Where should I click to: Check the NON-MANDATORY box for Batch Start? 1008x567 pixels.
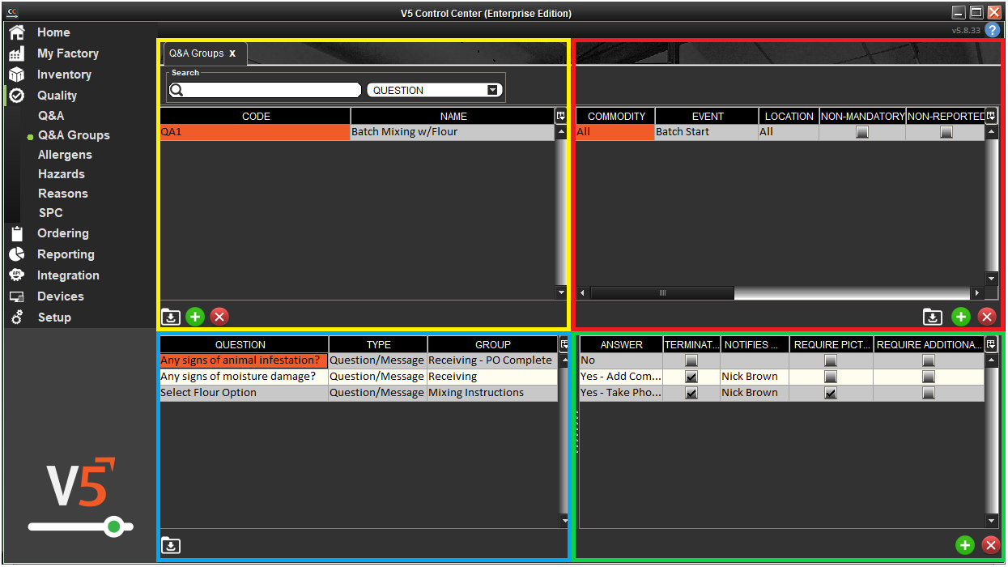861,131
